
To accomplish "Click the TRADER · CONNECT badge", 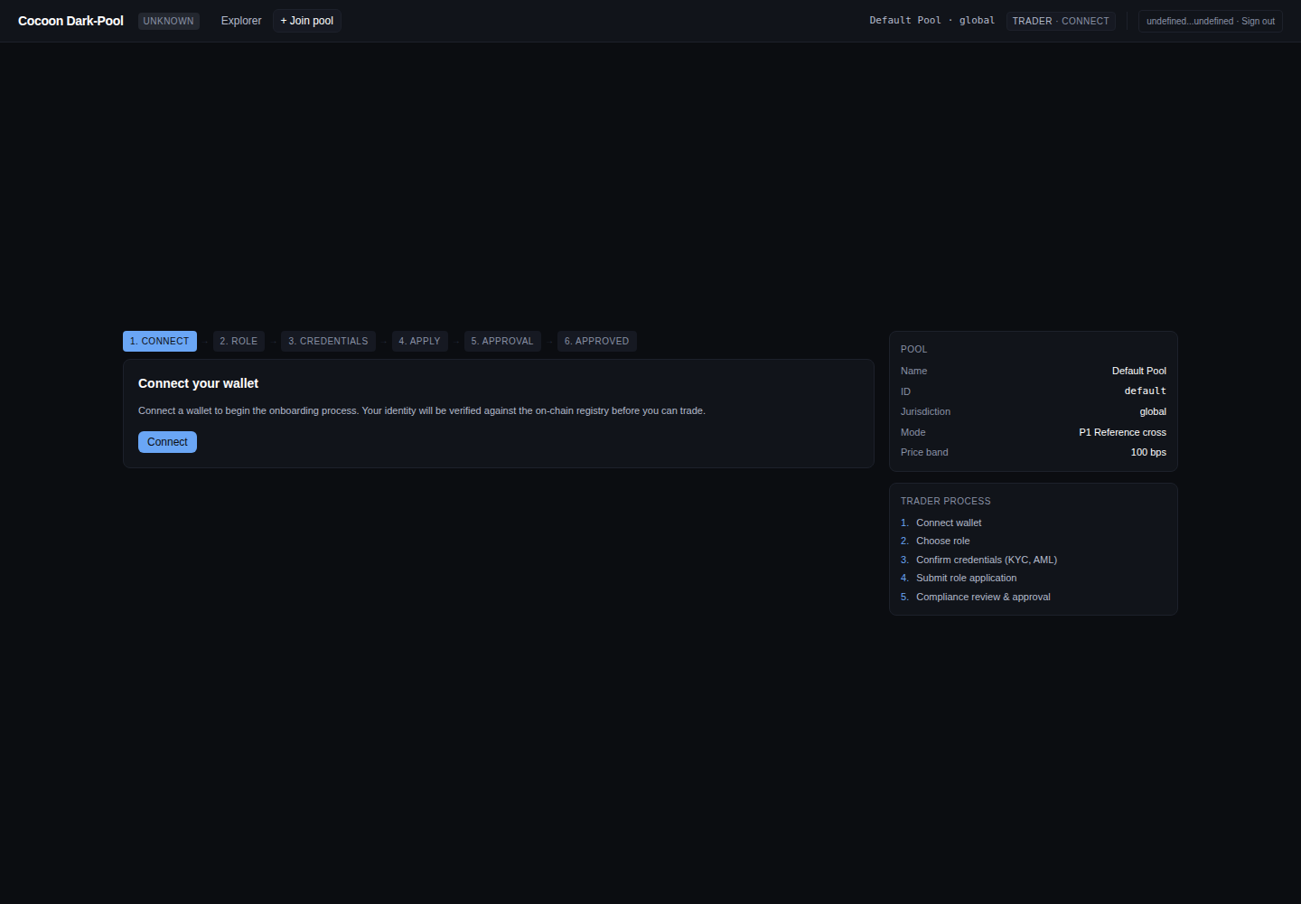I will (1061, 21).
